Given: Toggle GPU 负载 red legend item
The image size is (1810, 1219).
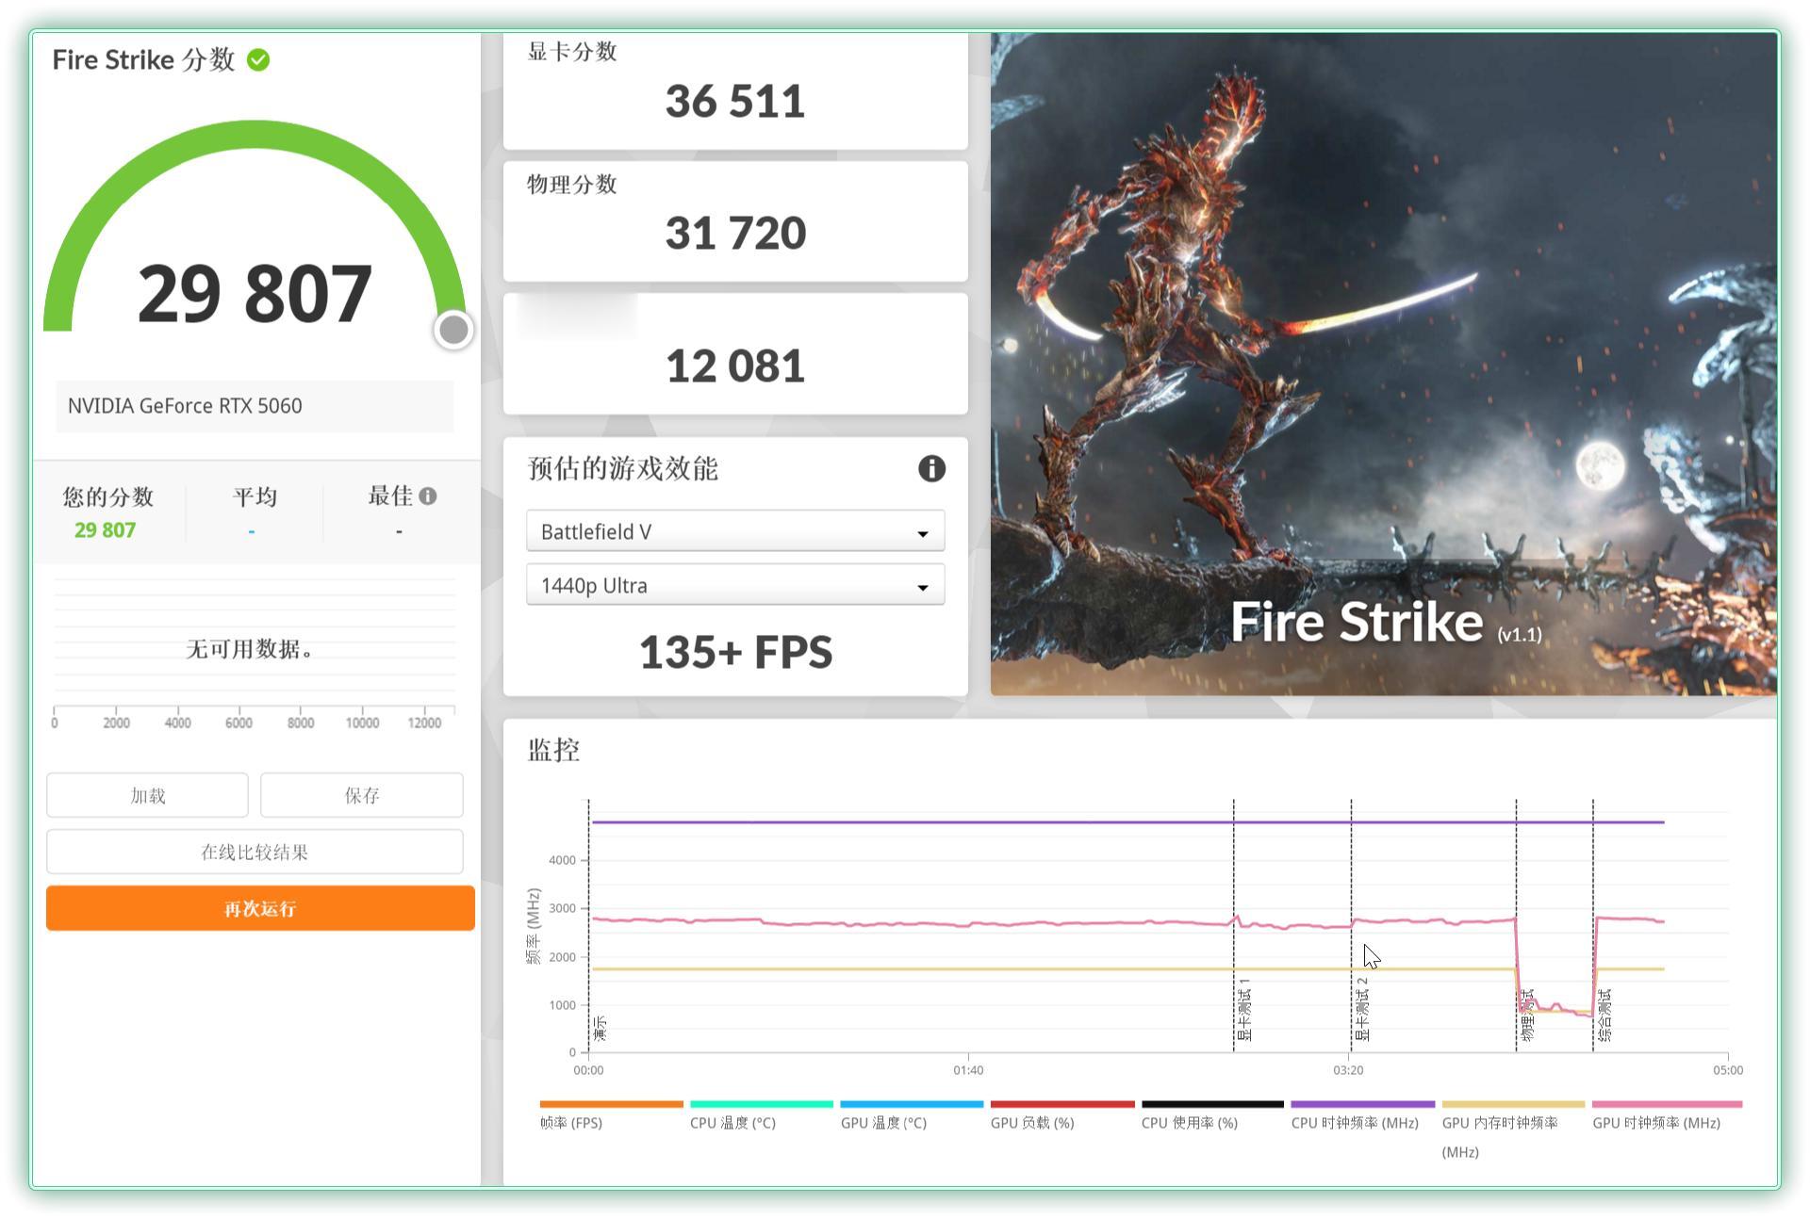Looking at the screenshot, I should pyautogui.click(x=1061, y=1104).
